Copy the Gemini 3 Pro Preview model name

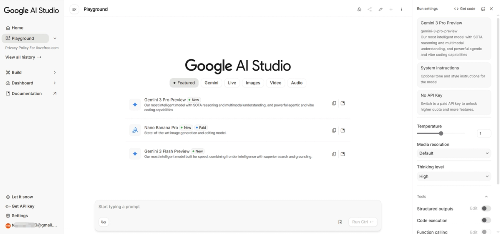[x=334, y=103]
